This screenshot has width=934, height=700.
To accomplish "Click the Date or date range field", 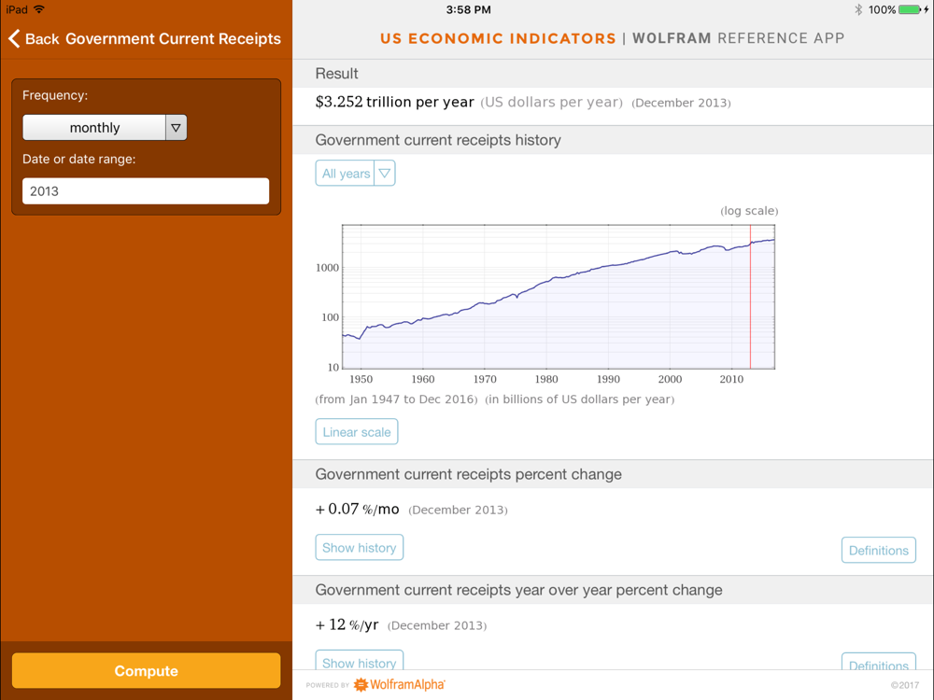I will pyautogui.click(x=146, y=191).
